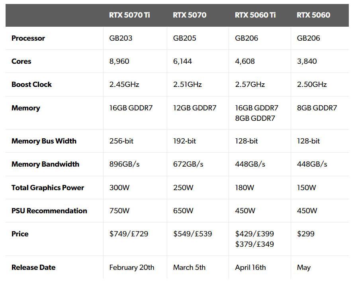Click the 672GB/s bandwidth value
Viewport: 354px width, 283px height.
pos(188,164)
